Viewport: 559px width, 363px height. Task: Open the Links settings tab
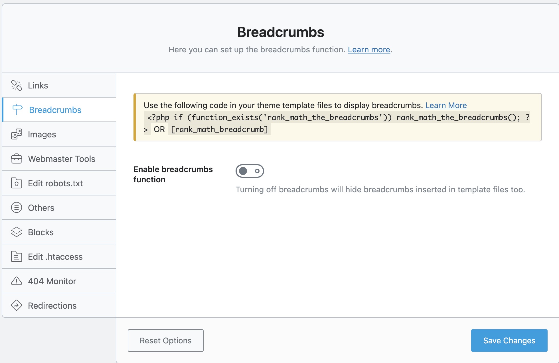pyautogui.click(x=59, y=85)
